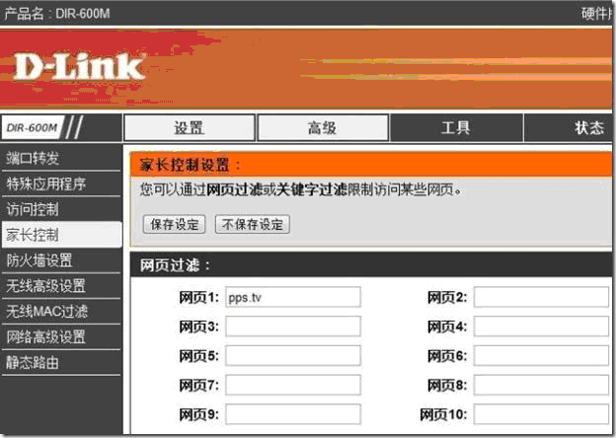Image resolution: width=616 pixels, height=438 pixels.
Task: Click the 保存设定 button
Action: (x=175, y=224)
